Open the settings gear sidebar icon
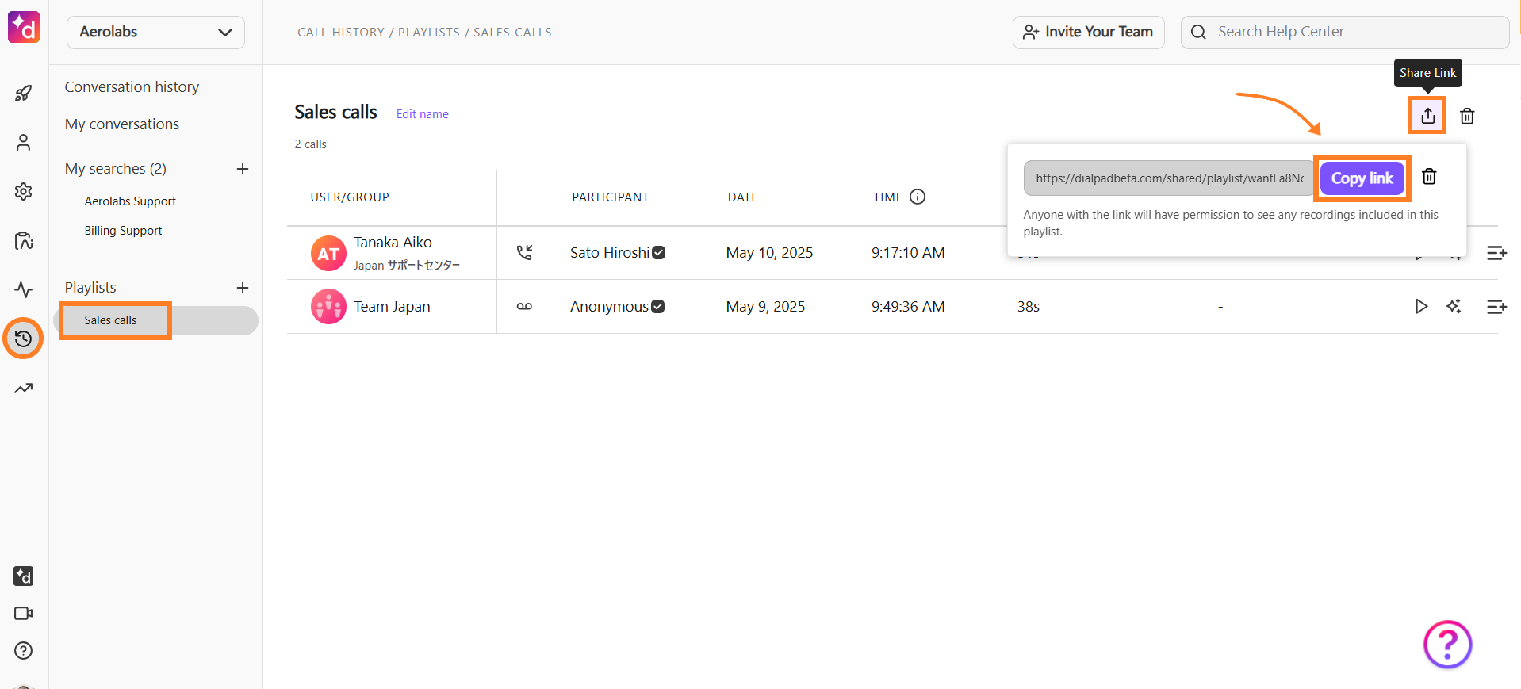The image size is (1521, 689). [x=24, y=192]
